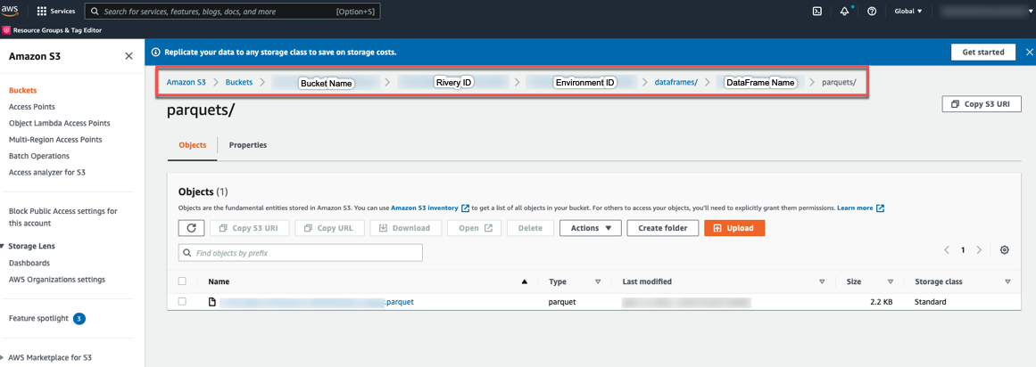Image resolution: width=1036 pixels, height=367 pixels.
Task: Click the Create folder button
Action: click(662, 228)
